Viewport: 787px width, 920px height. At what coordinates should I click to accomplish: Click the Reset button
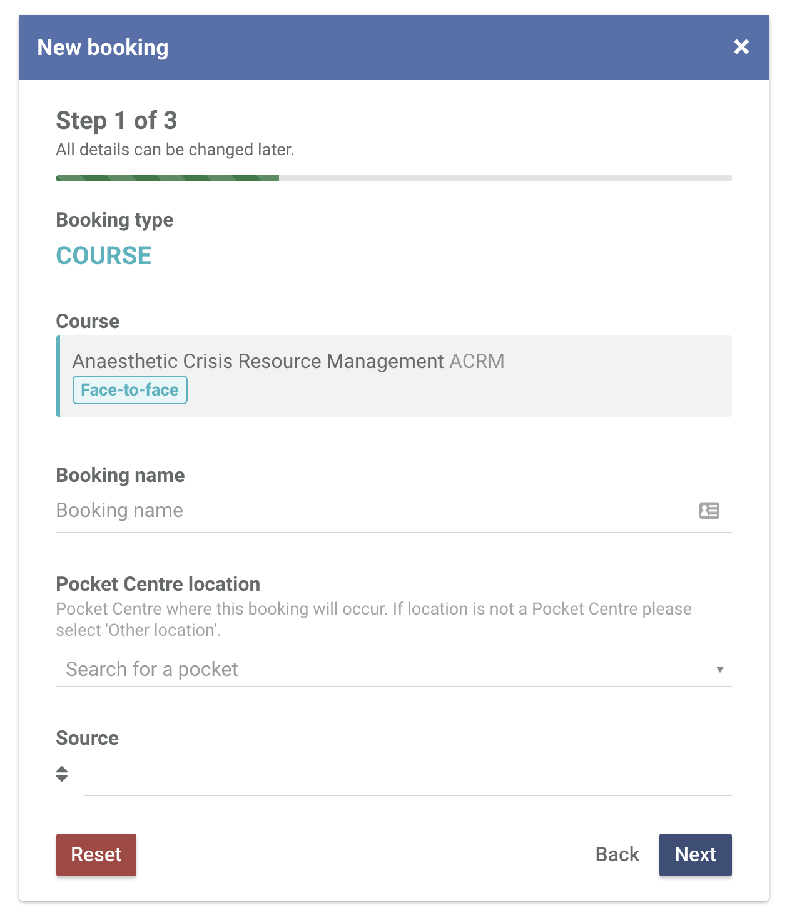(x=96, y=855)
